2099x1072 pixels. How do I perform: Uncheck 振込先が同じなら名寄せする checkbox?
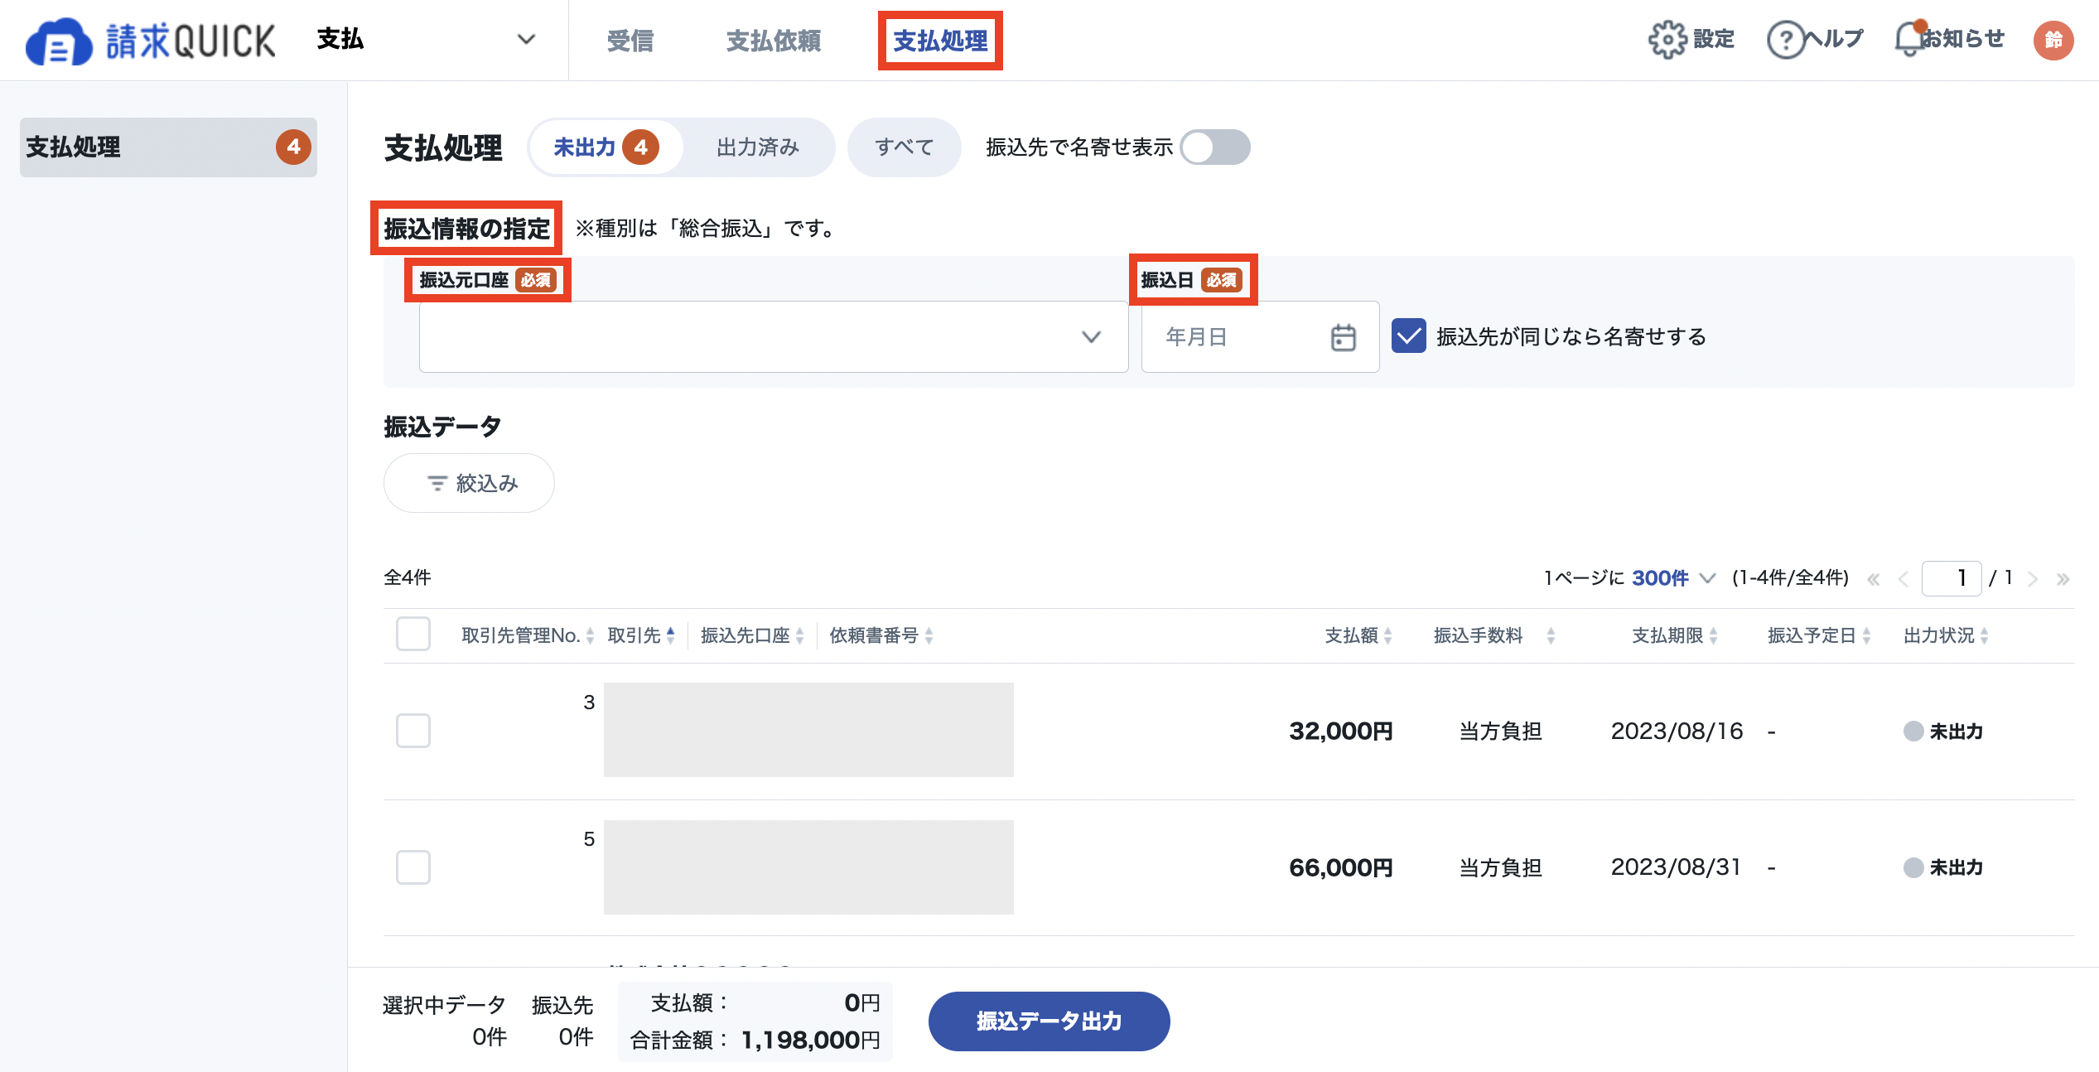1408,336
